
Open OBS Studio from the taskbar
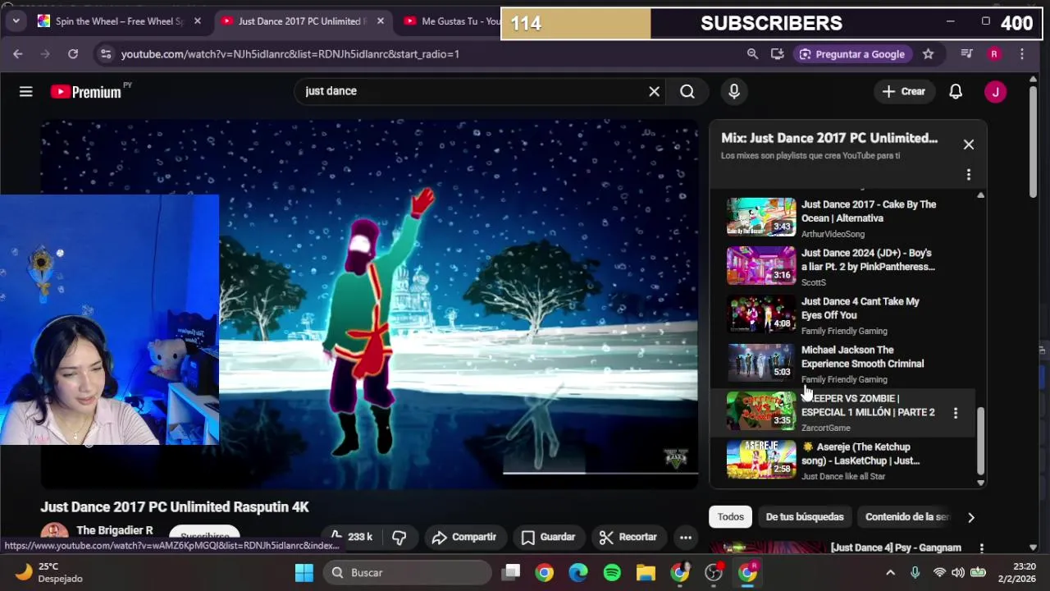pyautogui.click(x=714, y=573)
